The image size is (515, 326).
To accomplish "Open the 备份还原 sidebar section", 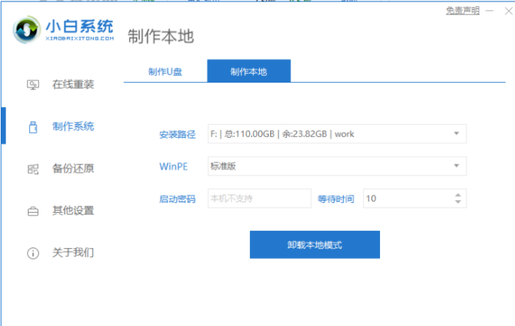I will click(73, 169).
